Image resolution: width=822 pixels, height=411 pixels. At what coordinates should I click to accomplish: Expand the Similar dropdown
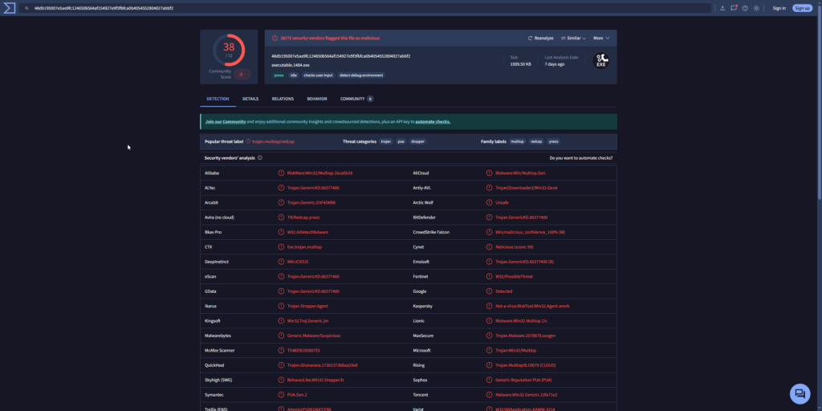tap(573, 39)
